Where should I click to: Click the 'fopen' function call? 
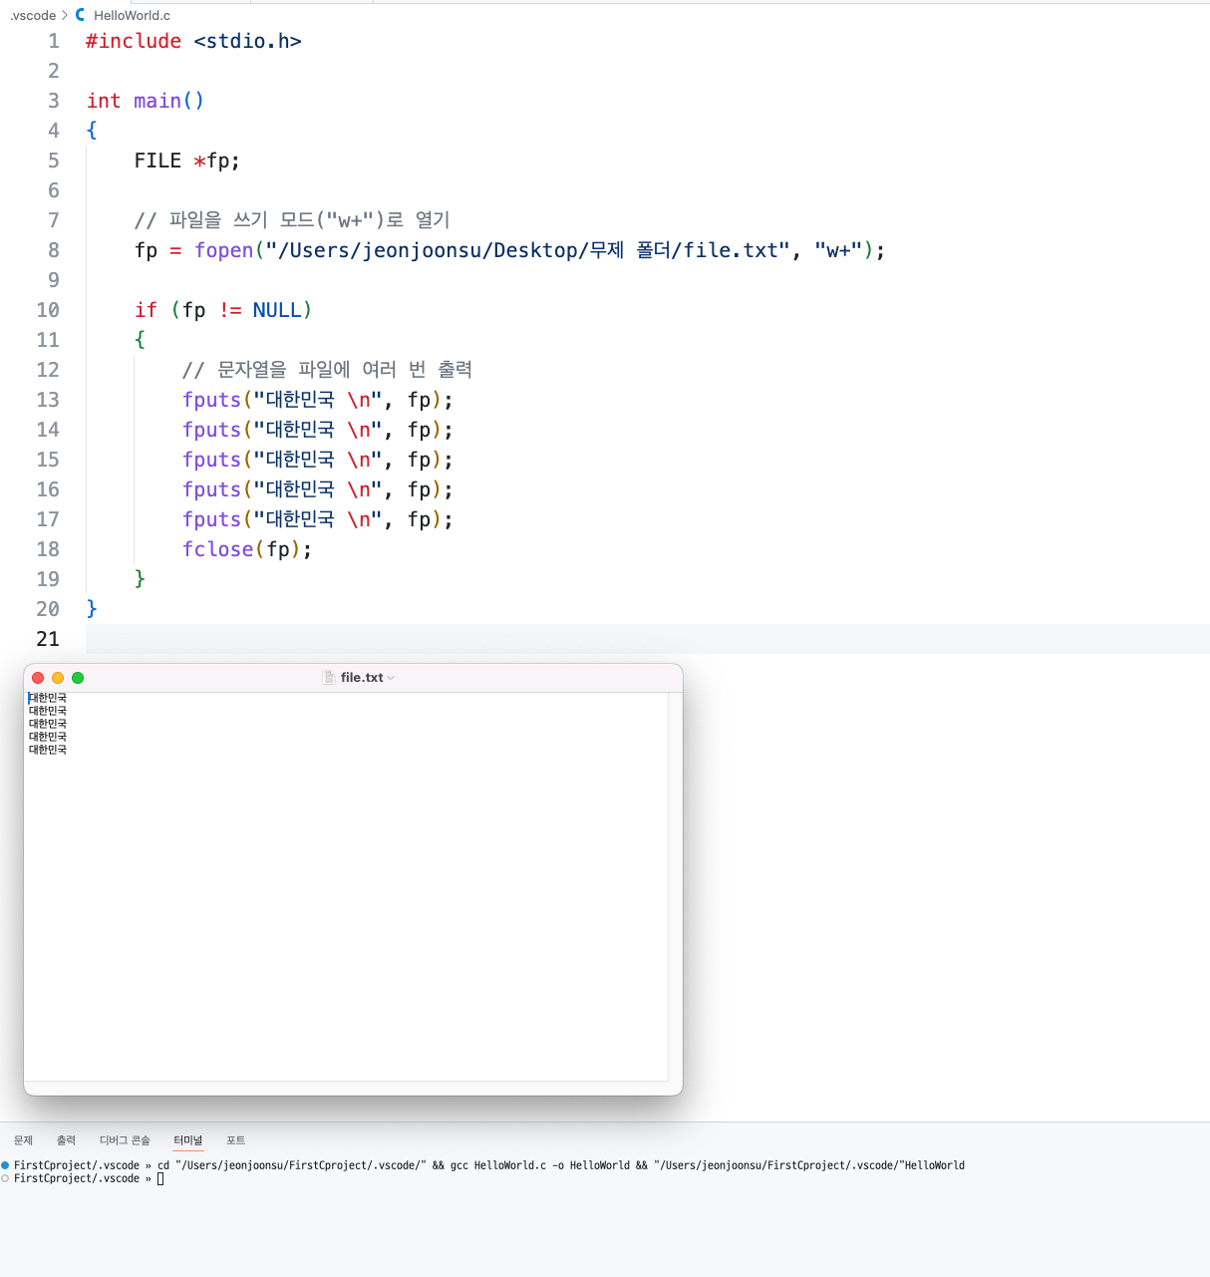224,250
